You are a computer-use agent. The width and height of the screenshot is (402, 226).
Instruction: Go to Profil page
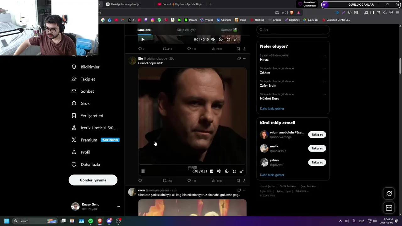(x=81, y=152)
